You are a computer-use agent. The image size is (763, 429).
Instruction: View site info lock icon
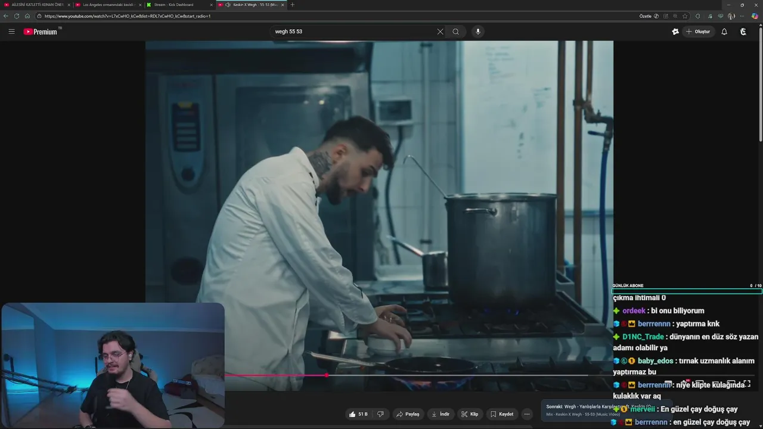point(39,16)
